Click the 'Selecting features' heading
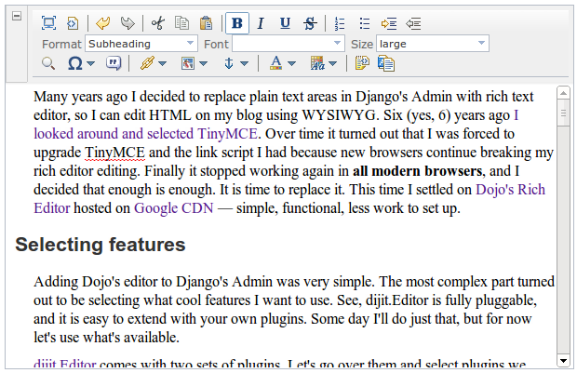 pos(101,245)
